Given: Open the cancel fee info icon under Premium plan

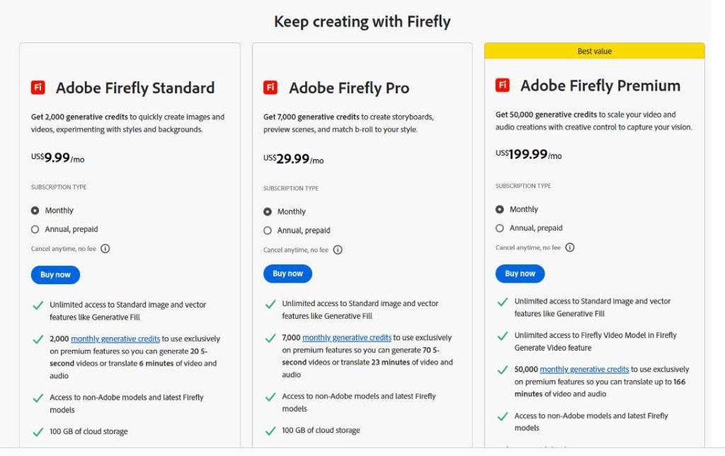Looking at the screenshot, I should click(x=570, y=247).
